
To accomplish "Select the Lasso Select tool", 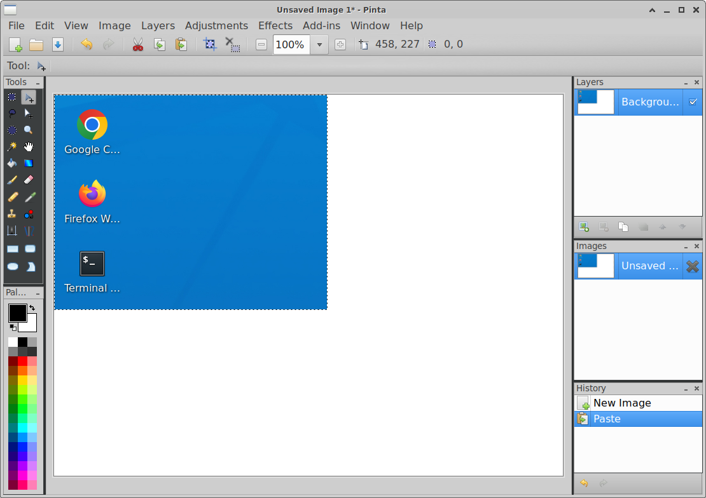I will [x=12, y=113].
